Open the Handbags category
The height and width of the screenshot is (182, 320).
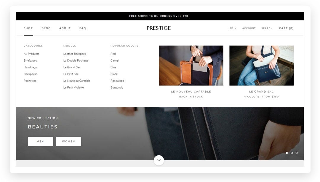30,67
